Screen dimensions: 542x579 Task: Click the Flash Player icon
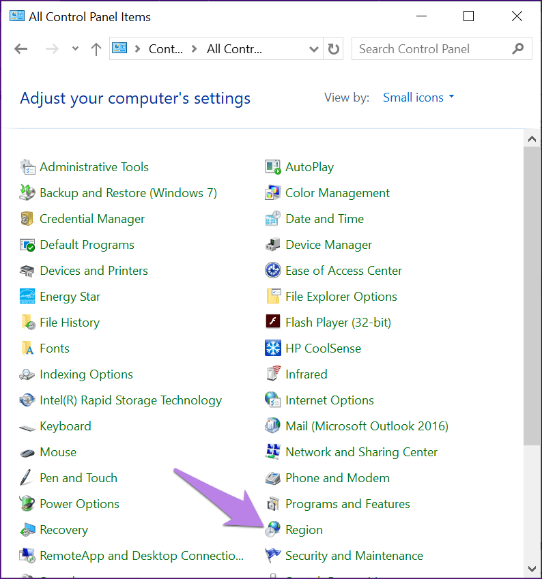click(x=273, y=322)
